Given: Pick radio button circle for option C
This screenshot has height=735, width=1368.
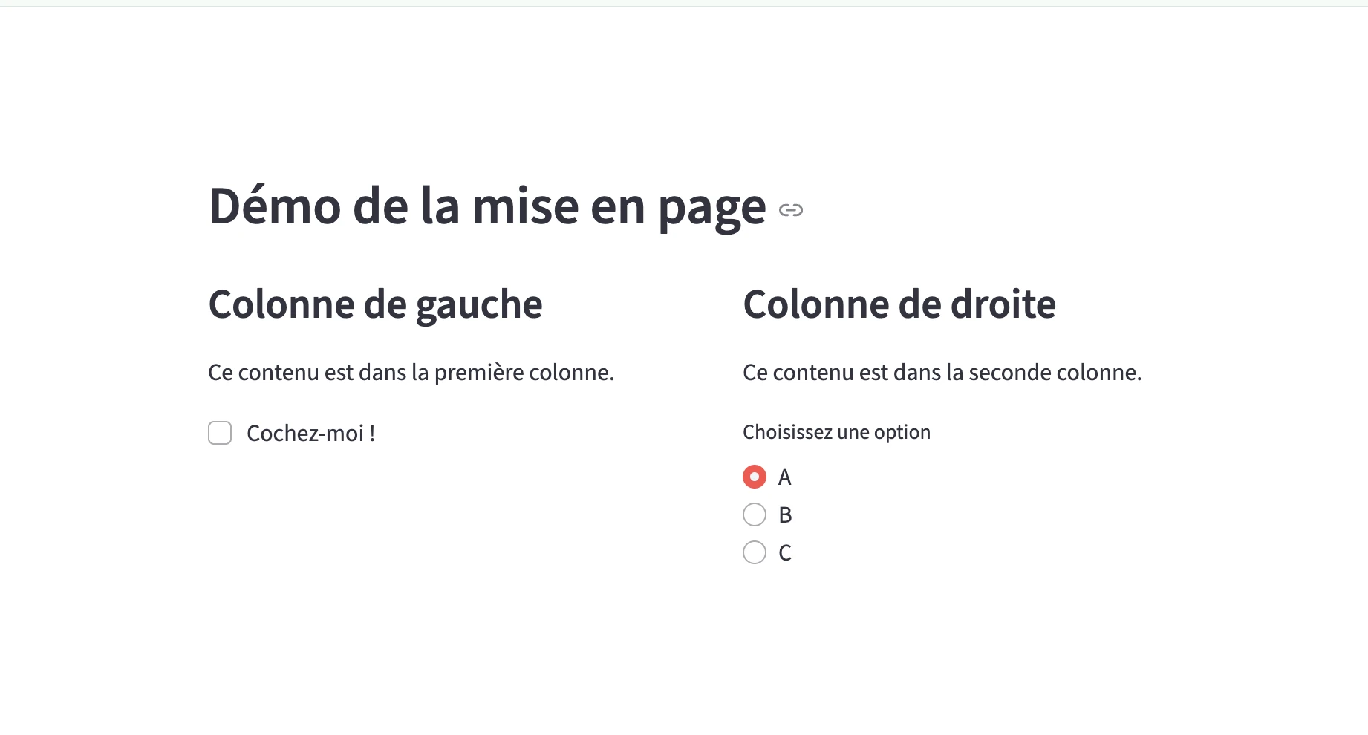Looking at the screenshot, I should [x=755, y=552].
